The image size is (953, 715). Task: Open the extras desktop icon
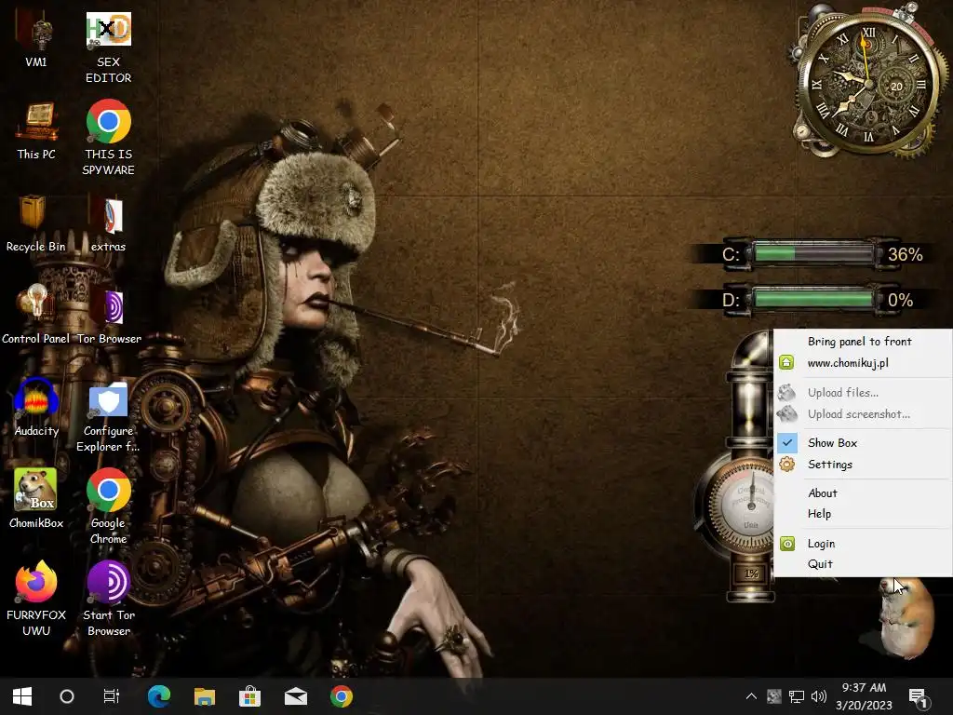(x=108, y=223)
